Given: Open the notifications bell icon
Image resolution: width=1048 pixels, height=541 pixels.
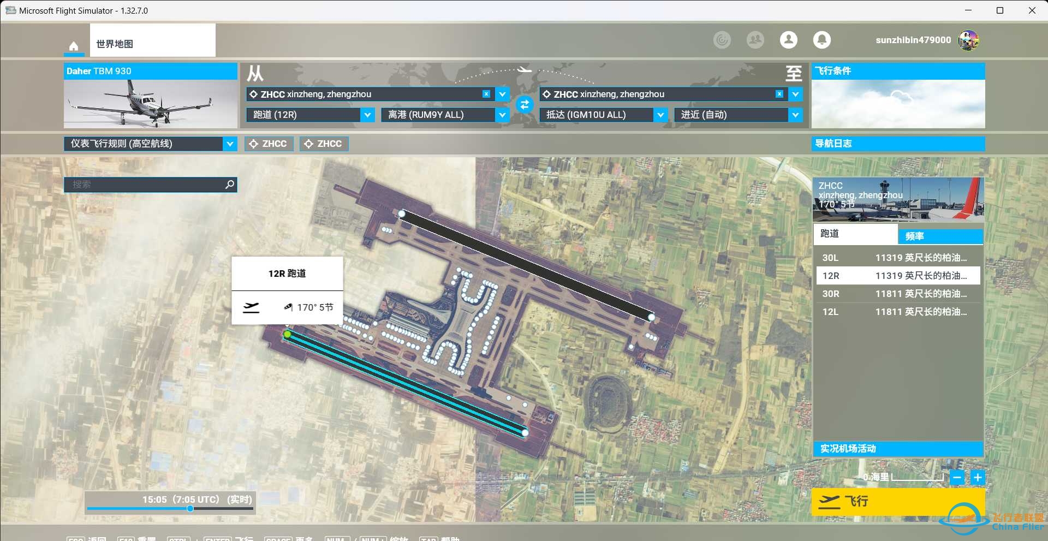Looking at the screenshot, I should coord(822,40).
